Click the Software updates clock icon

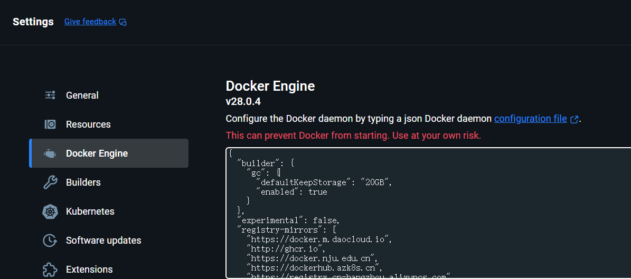click(x=50, y=240)
